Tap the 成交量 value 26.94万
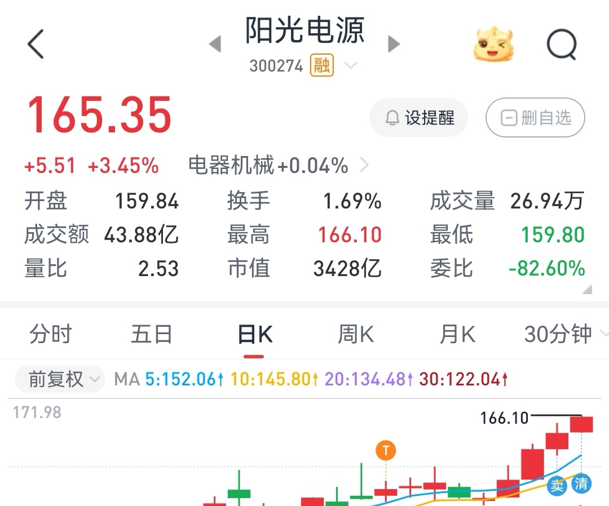The height and width of the screenshot is (506, 609). point(547,201)
